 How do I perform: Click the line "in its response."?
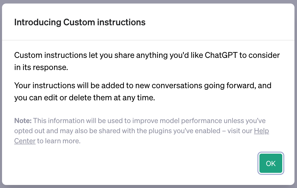41,67
